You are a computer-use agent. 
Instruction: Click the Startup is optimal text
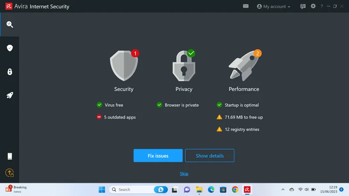tap(242, 105)
